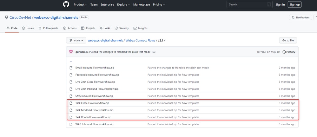Viewport: 317px width, 137px height.
Task: Open Webex Connect Flows breadcrumb folder
Action: pyautogui.click(x=140, y=40)
